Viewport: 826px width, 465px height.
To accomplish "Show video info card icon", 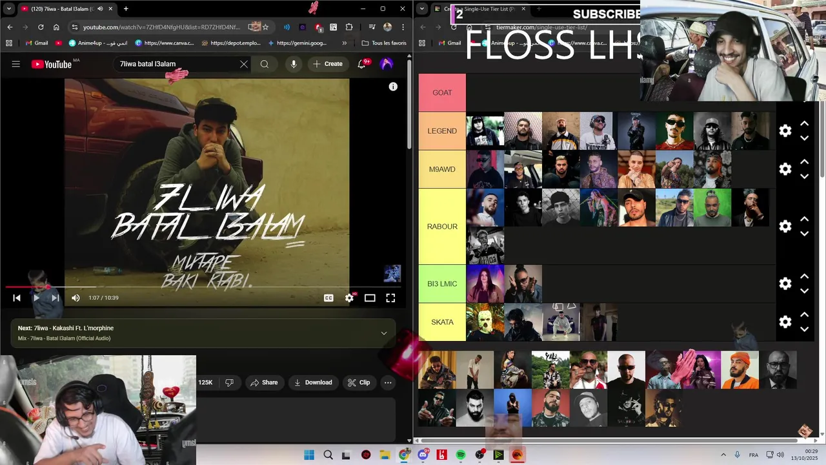I will (x=393, y=87).
